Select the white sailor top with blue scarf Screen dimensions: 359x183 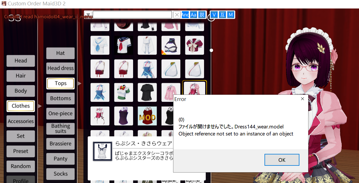[100, 45]
